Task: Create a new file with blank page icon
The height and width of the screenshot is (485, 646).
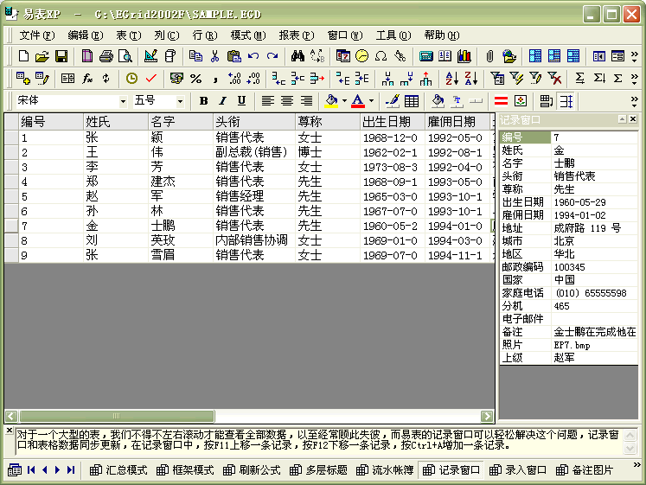Action: [x=23, y=56]
